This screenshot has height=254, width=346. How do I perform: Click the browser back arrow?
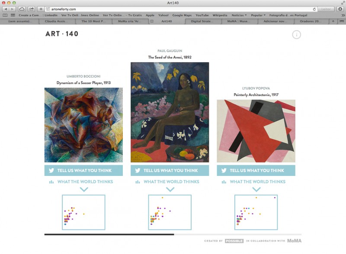[x=6, y=9]
